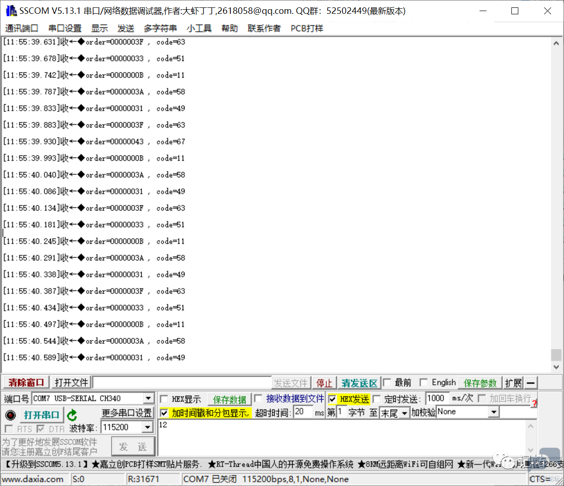Click the 清除窗口 button

26,383
